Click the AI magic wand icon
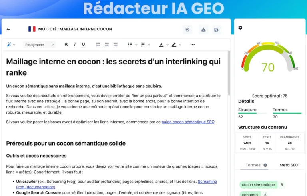The image size is (307, 196). pyautogui.click(x=9, y=44)
